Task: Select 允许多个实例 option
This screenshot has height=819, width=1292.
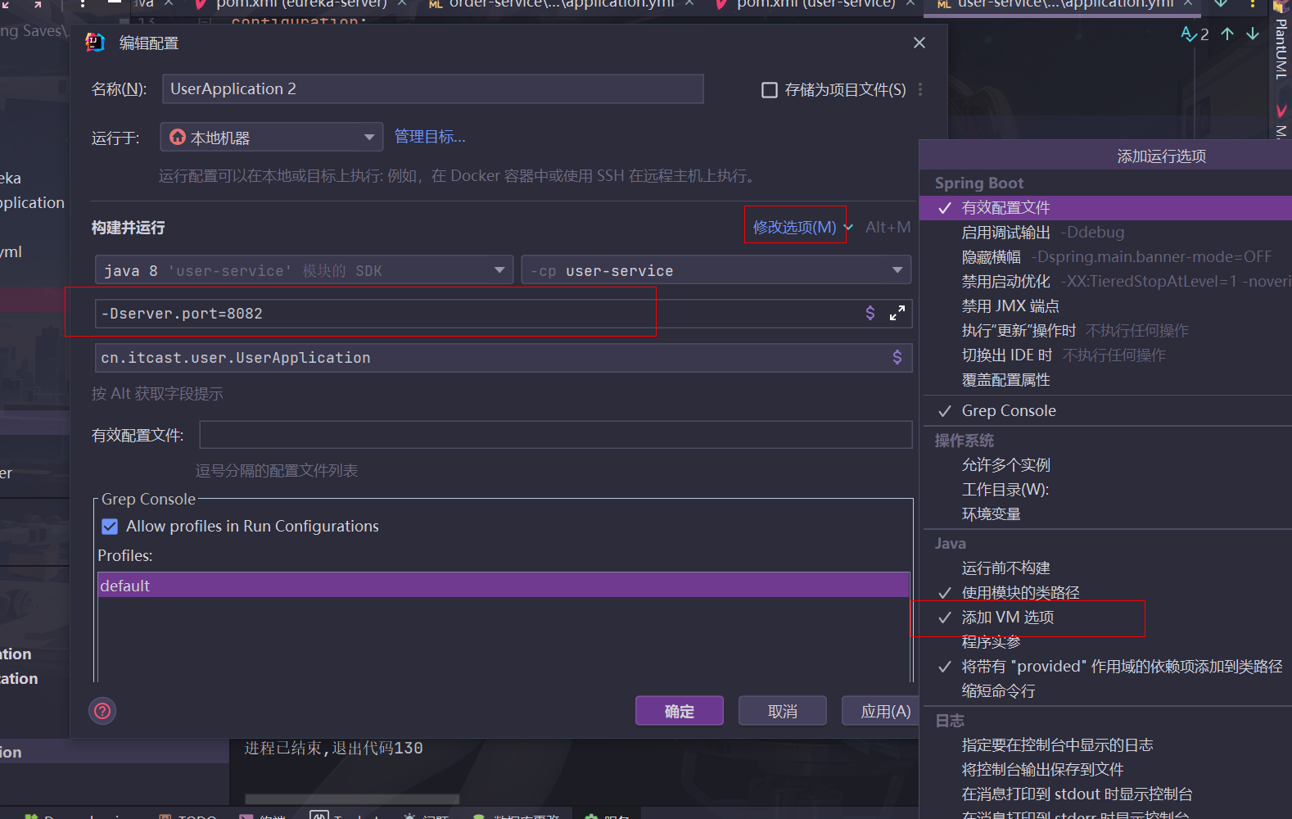Action: (x=1105, y=465)
